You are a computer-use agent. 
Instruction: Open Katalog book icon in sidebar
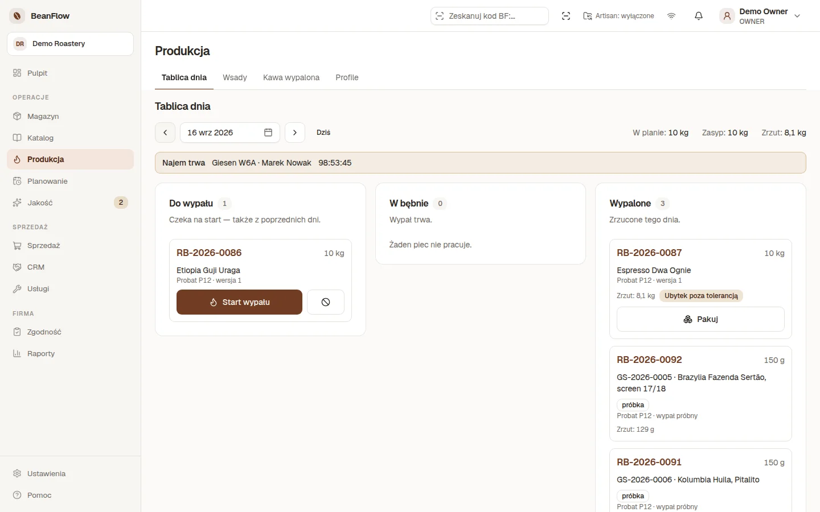tap(17, 138)
